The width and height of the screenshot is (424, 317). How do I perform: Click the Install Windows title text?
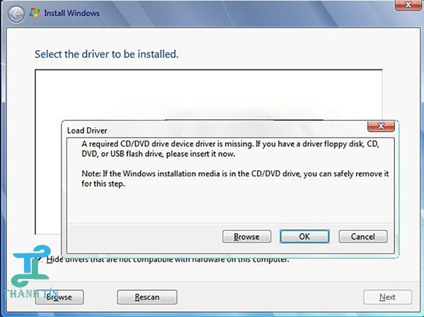73,13
